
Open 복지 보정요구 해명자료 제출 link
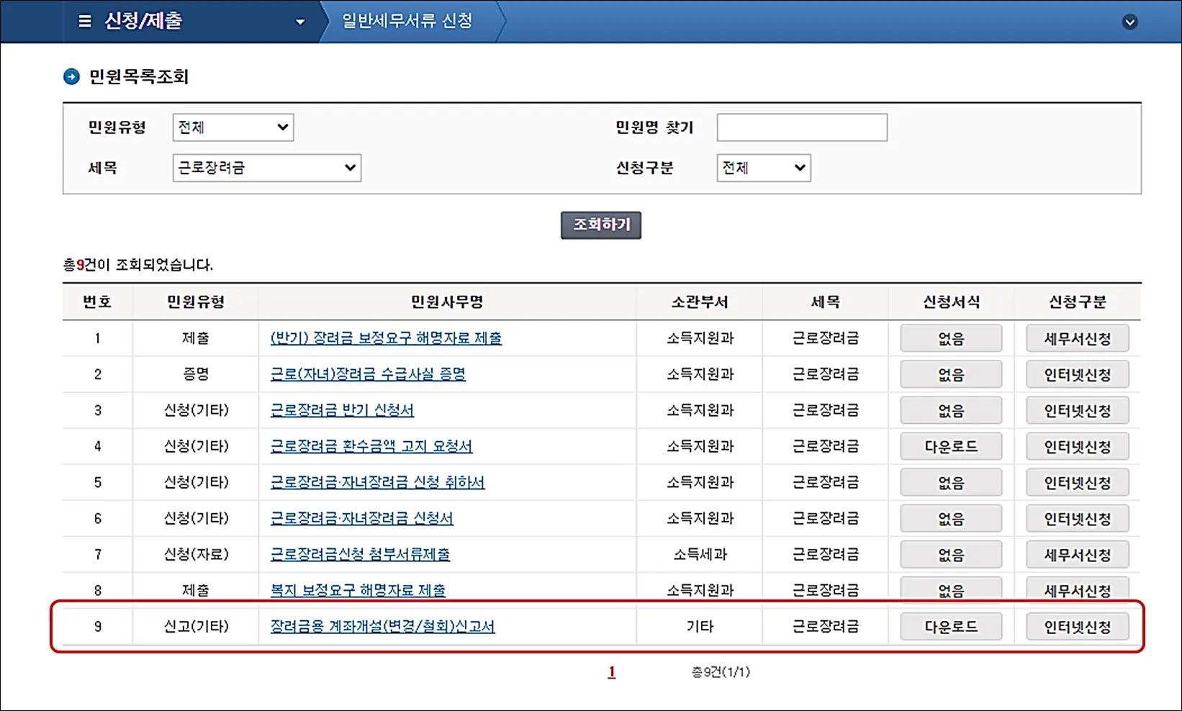358,590
